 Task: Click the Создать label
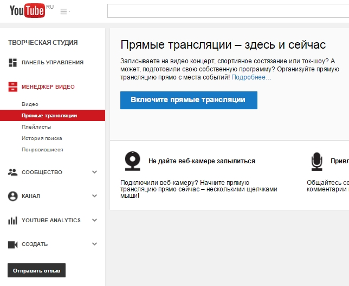[x=35, y=244]
